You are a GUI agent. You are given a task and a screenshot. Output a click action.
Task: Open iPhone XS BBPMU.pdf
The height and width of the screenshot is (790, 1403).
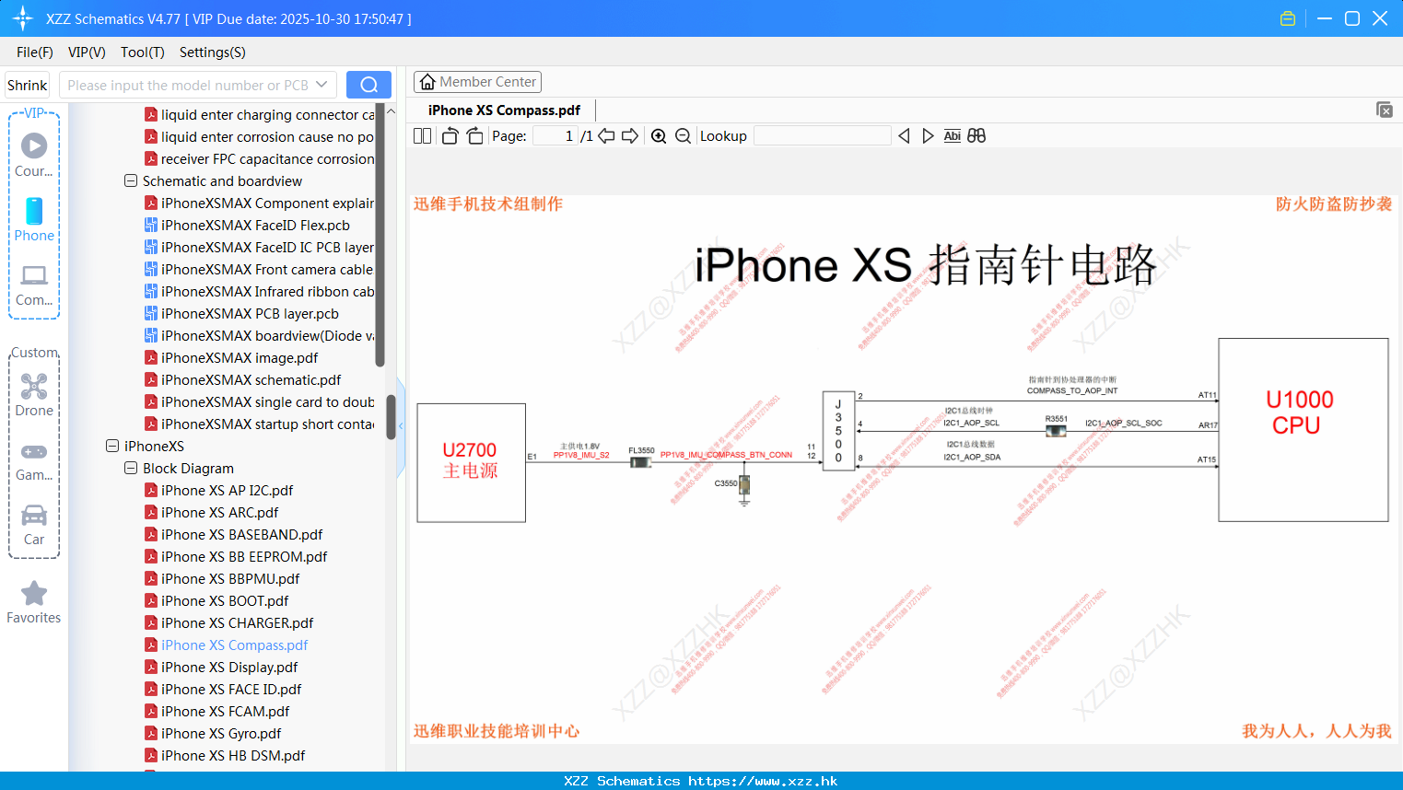230,579
